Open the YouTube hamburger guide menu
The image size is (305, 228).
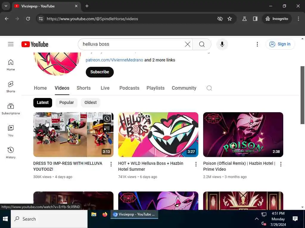pos(11,44)
